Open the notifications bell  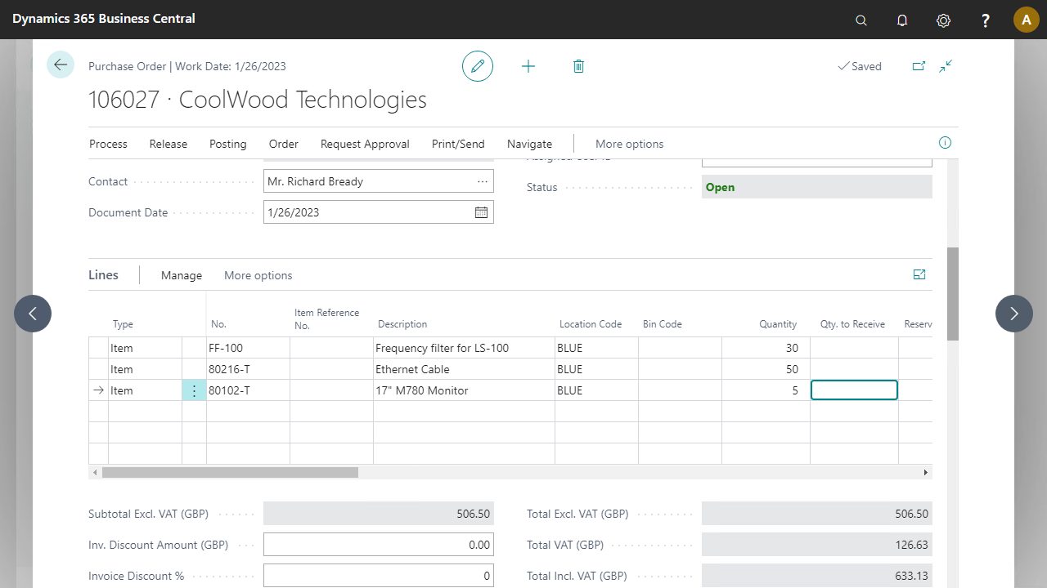point(902,20)
